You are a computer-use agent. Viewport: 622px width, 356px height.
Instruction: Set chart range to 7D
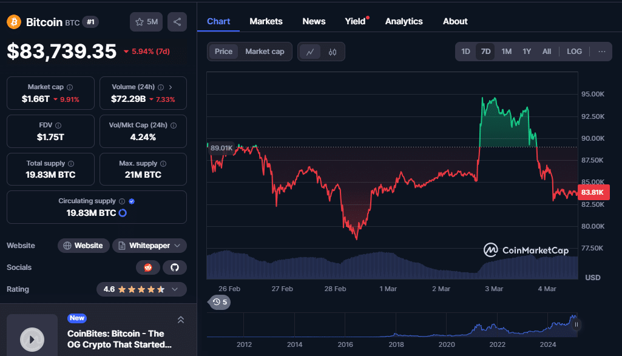pos(485,52)
